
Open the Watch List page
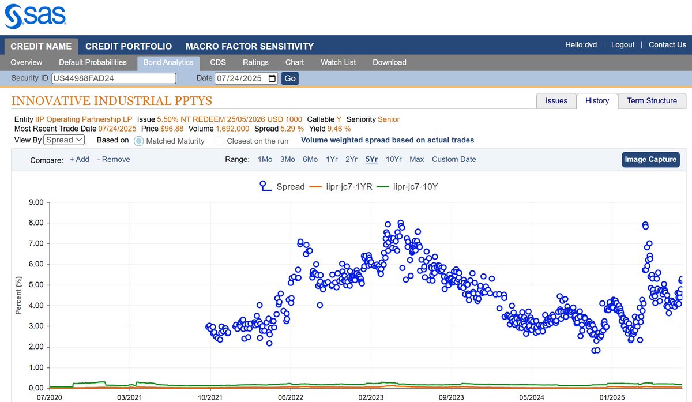coord(339,62)
